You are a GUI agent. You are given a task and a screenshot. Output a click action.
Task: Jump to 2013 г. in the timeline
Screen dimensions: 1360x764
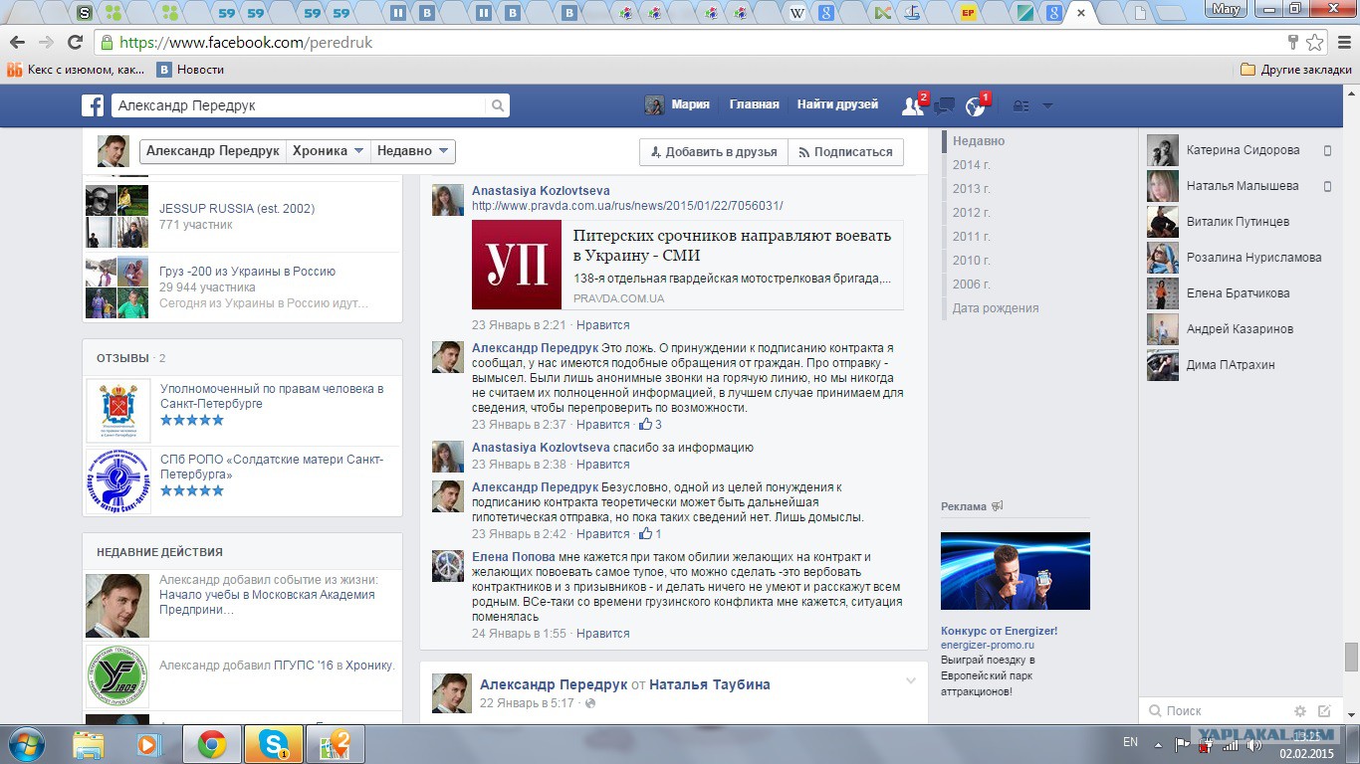pyautogui.click(x=972, y=189)
